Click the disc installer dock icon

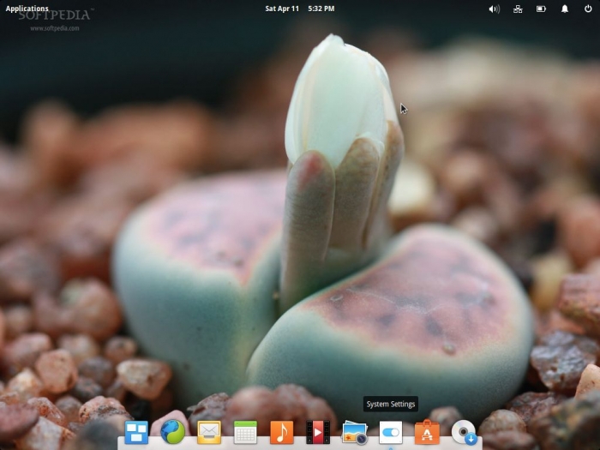pos(464,432)
